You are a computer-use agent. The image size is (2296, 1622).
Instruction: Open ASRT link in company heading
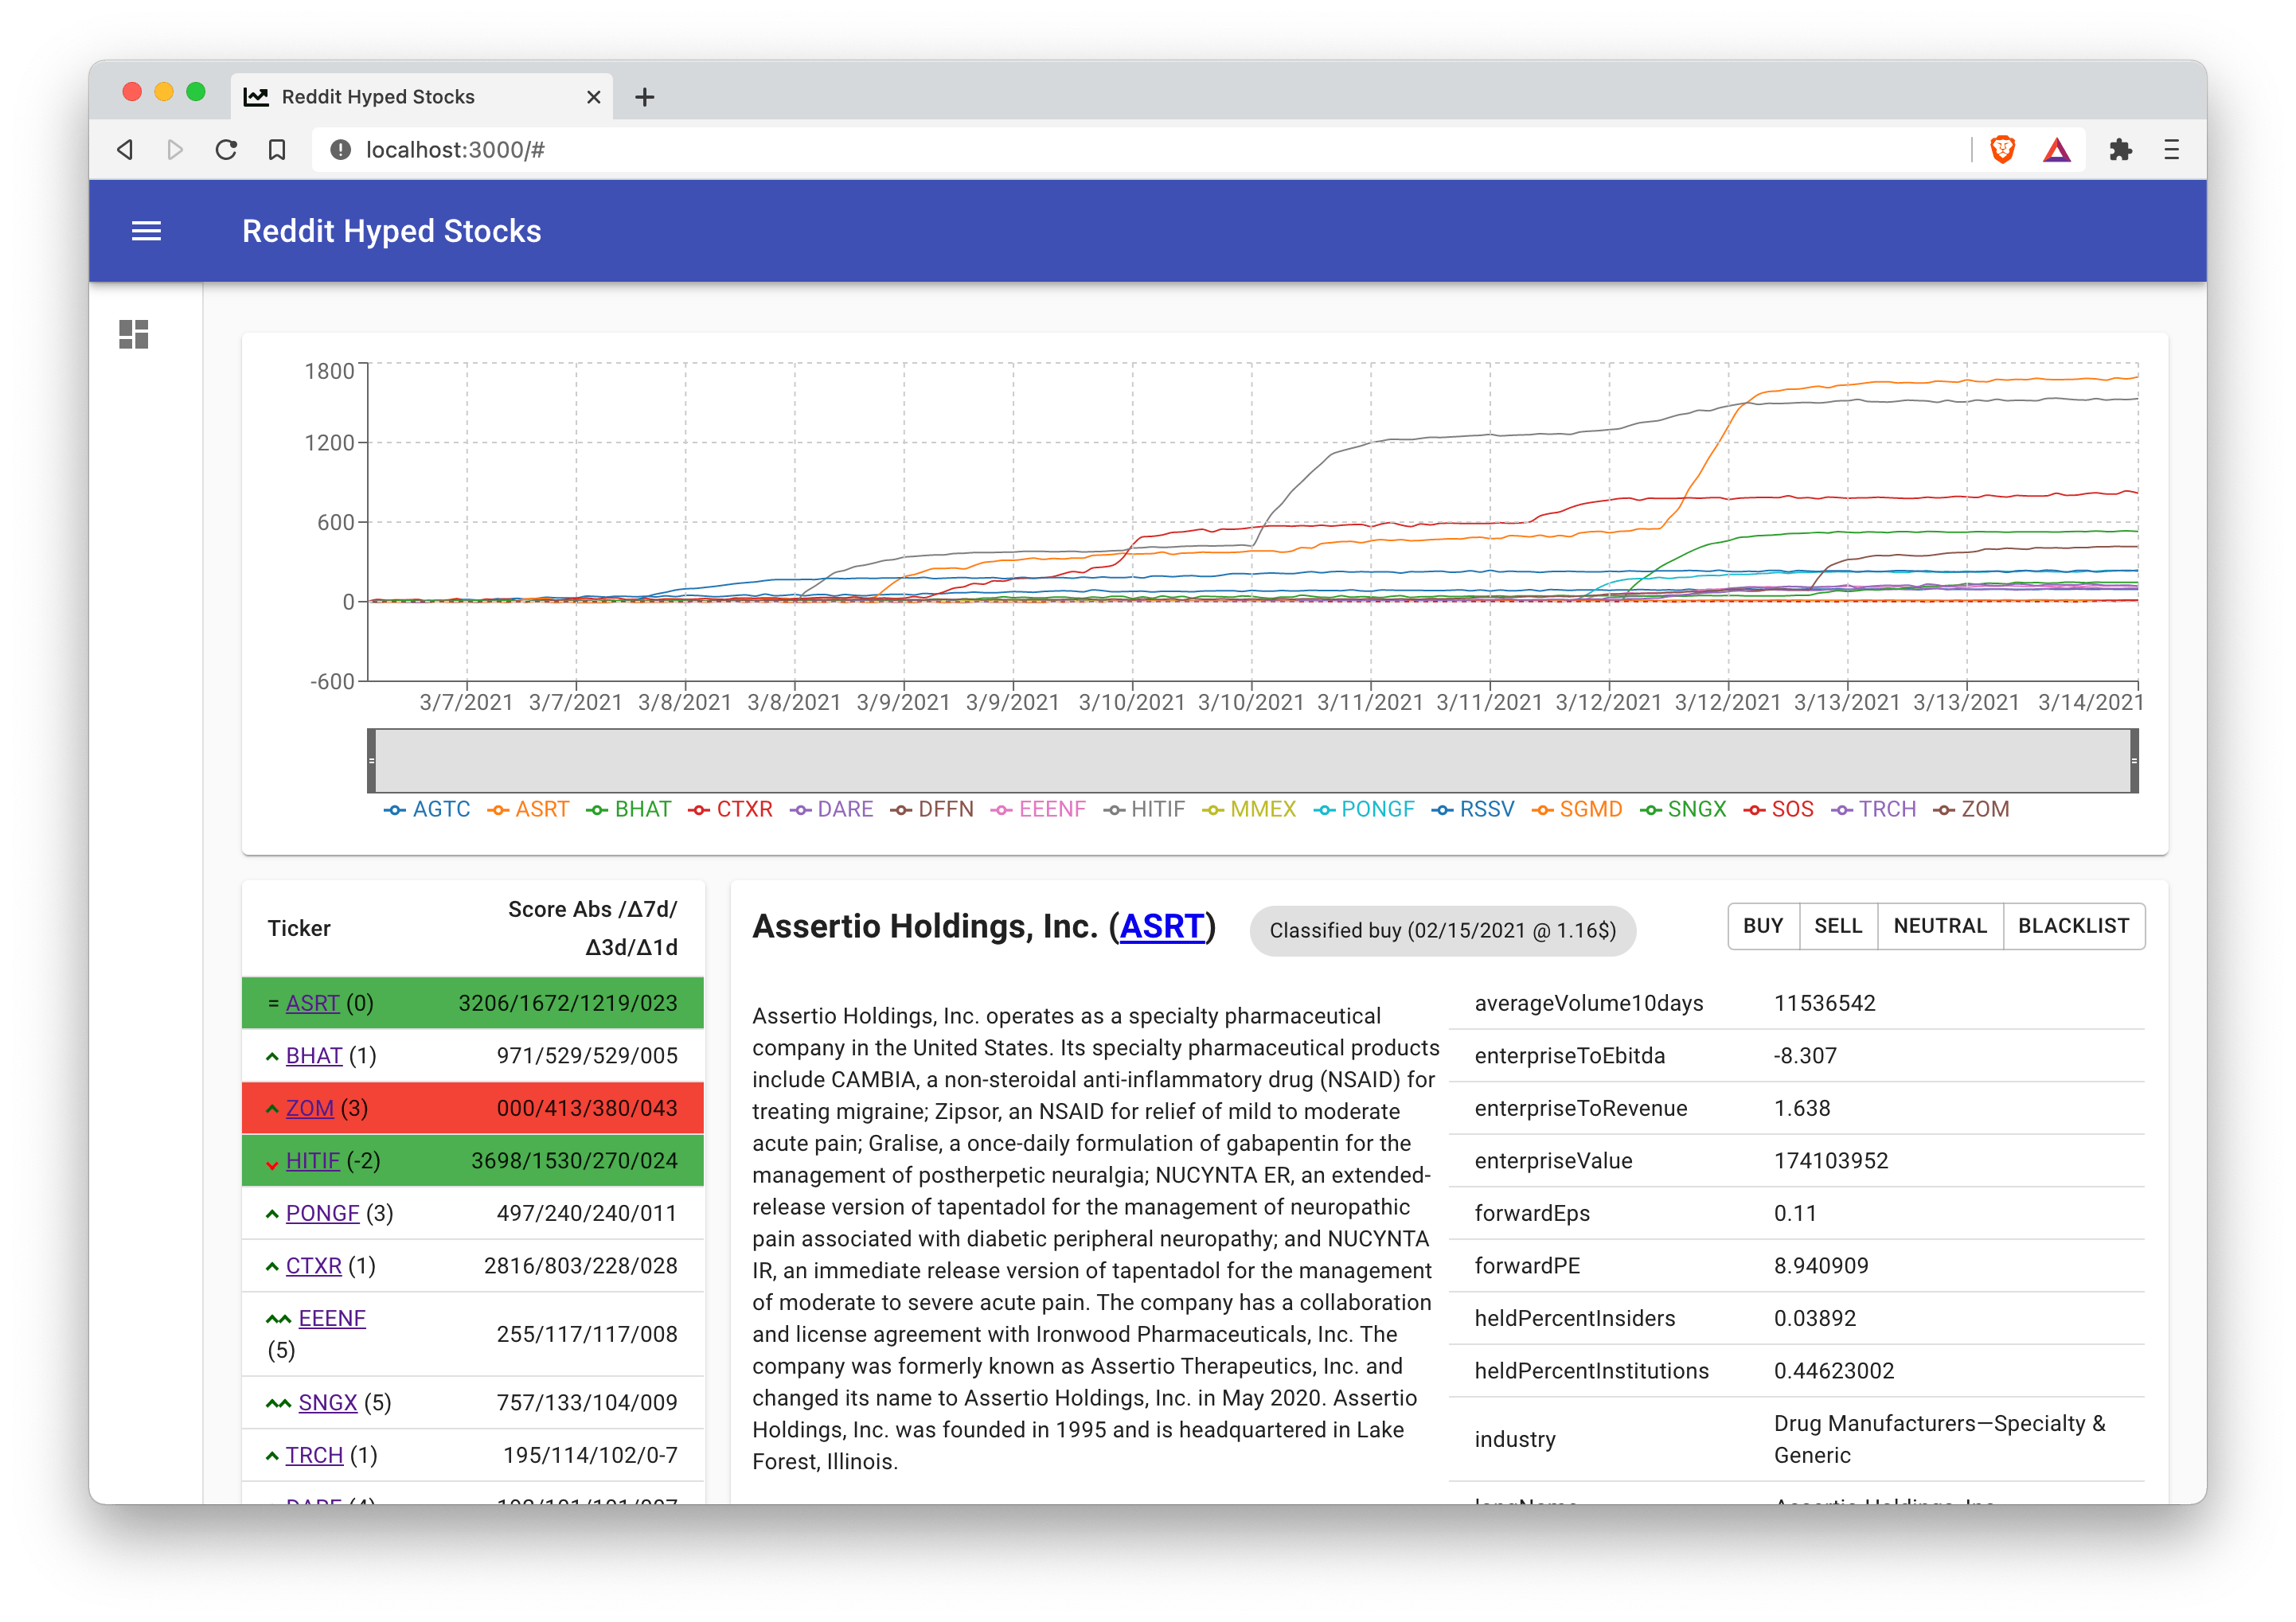[1161, 927]
